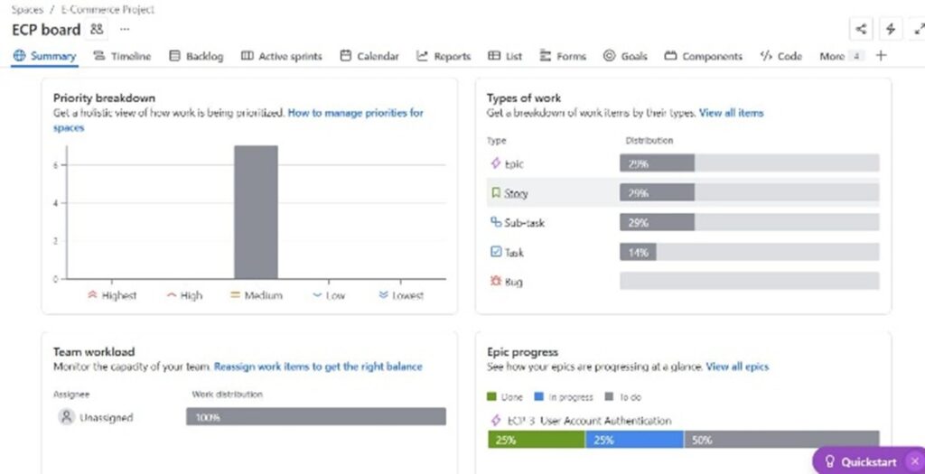
Task: Open the automation lightning bolt icon
Action: pos(891,29)
